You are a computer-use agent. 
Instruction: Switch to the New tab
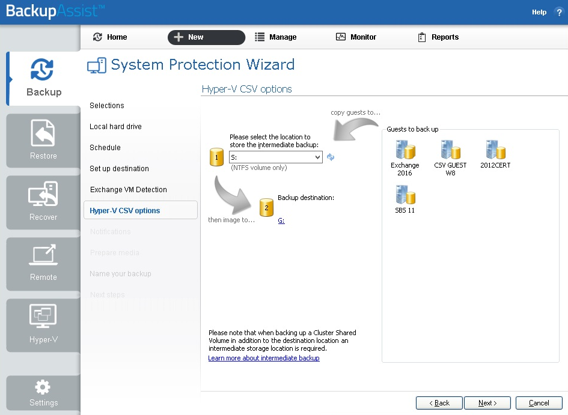coord(206,37)
